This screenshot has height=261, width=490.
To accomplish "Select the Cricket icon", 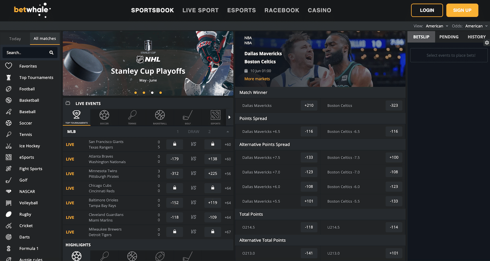I will (x=9, y=226).
